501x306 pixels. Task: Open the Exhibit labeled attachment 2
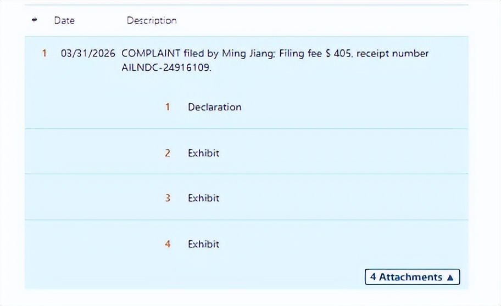point(203,153)
